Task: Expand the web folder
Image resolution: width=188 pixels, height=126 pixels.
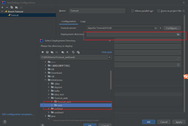Action: point(52,105)
